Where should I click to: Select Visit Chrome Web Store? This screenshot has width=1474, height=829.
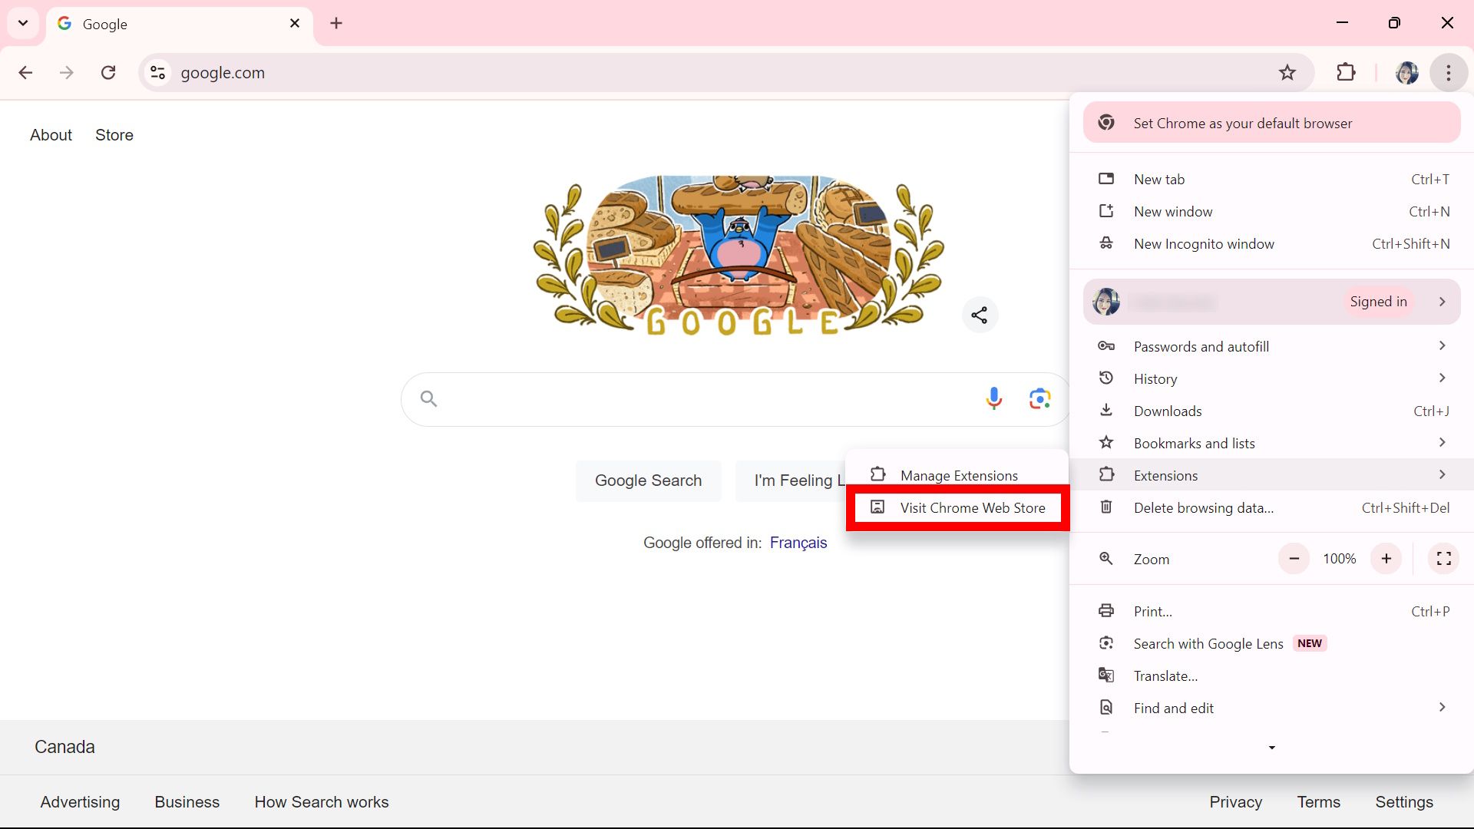click(957, 507)
